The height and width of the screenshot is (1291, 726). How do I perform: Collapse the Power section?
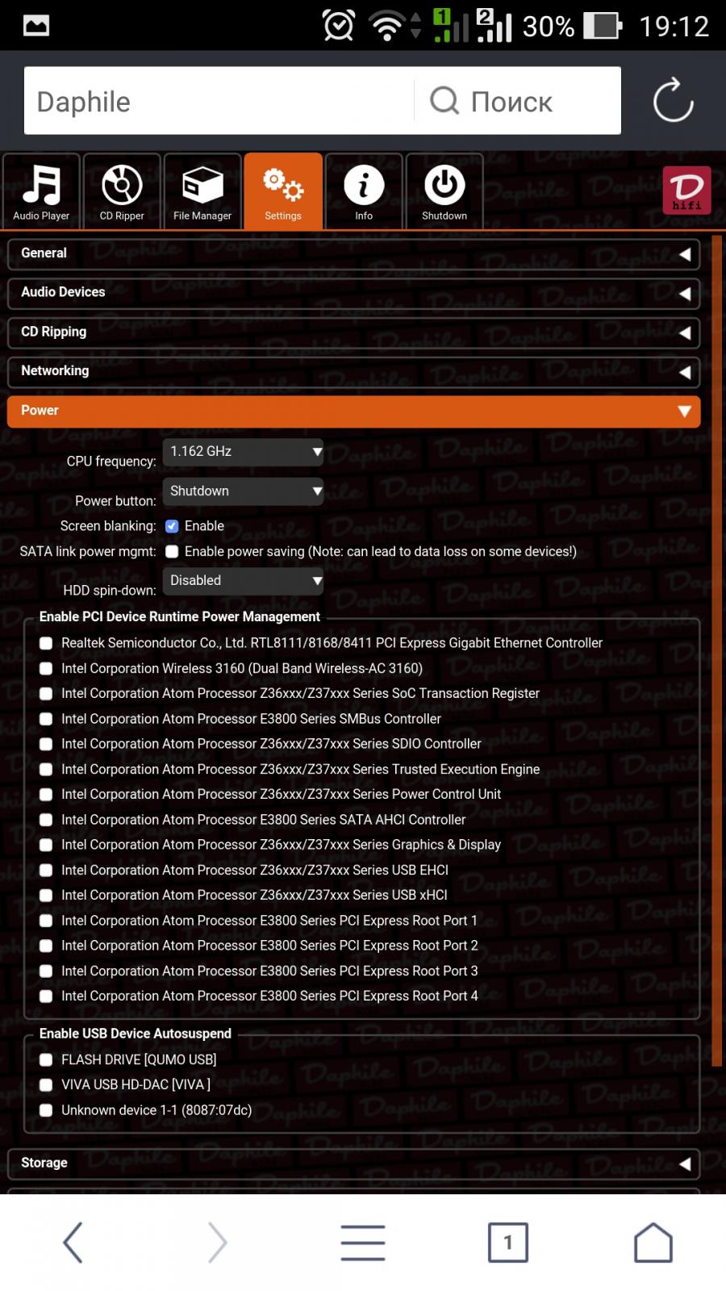click(353, 412)
